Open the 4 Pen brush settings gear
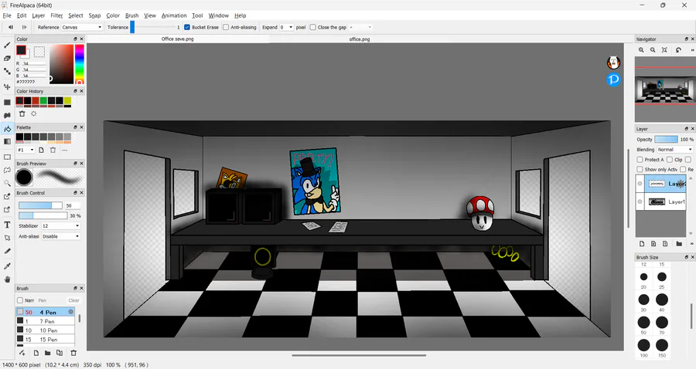The height and width of the screenshot is (369, 696). tap(70, 312)
